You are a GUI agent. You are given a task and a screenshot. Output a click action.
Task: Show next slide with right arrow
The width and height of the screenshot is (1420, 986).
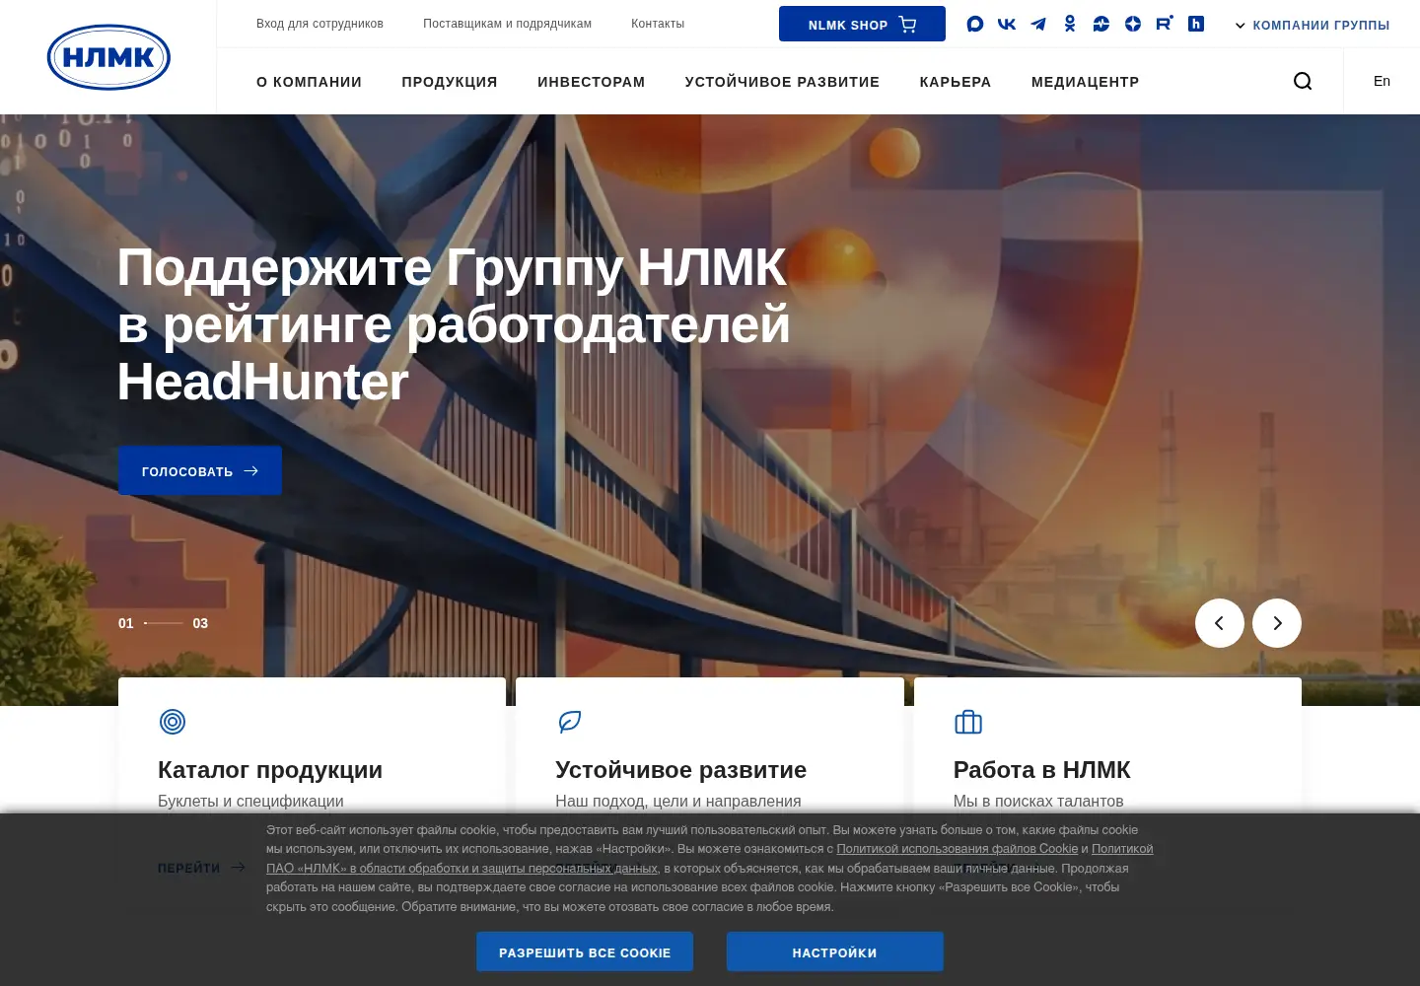tap(1277, 623)
